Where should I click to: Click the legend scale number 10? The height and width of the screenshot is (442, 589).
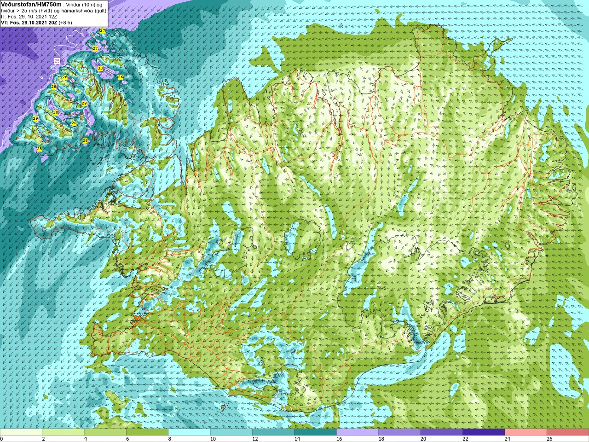click(213, 439)
